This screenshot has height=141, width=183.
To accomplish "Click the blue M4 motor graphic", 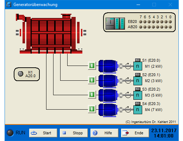I will click(x=108, y=110).
